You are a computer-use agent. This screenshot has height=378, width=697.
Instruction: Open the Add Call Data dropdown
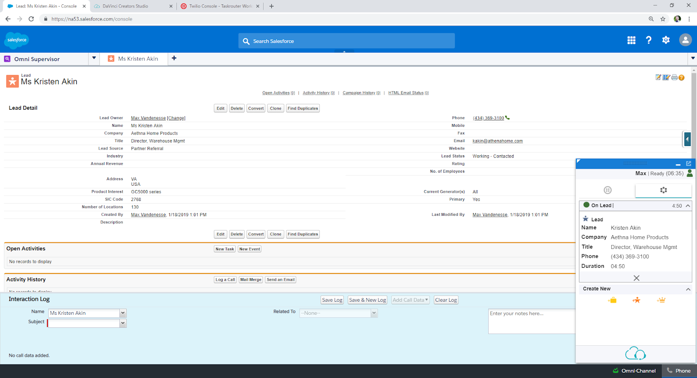tap(410, 300)
